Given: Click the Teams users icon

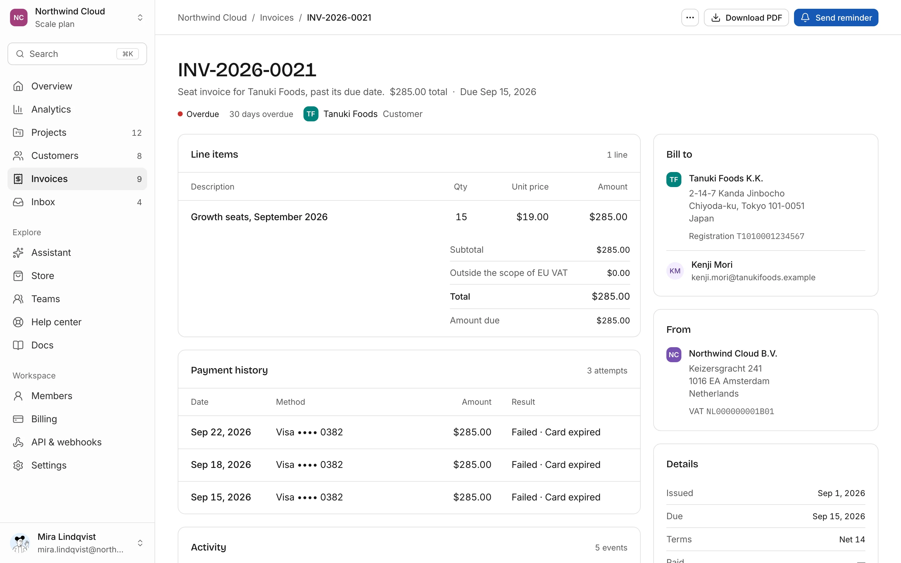Looking at the screenshot, I should (18, 299).
